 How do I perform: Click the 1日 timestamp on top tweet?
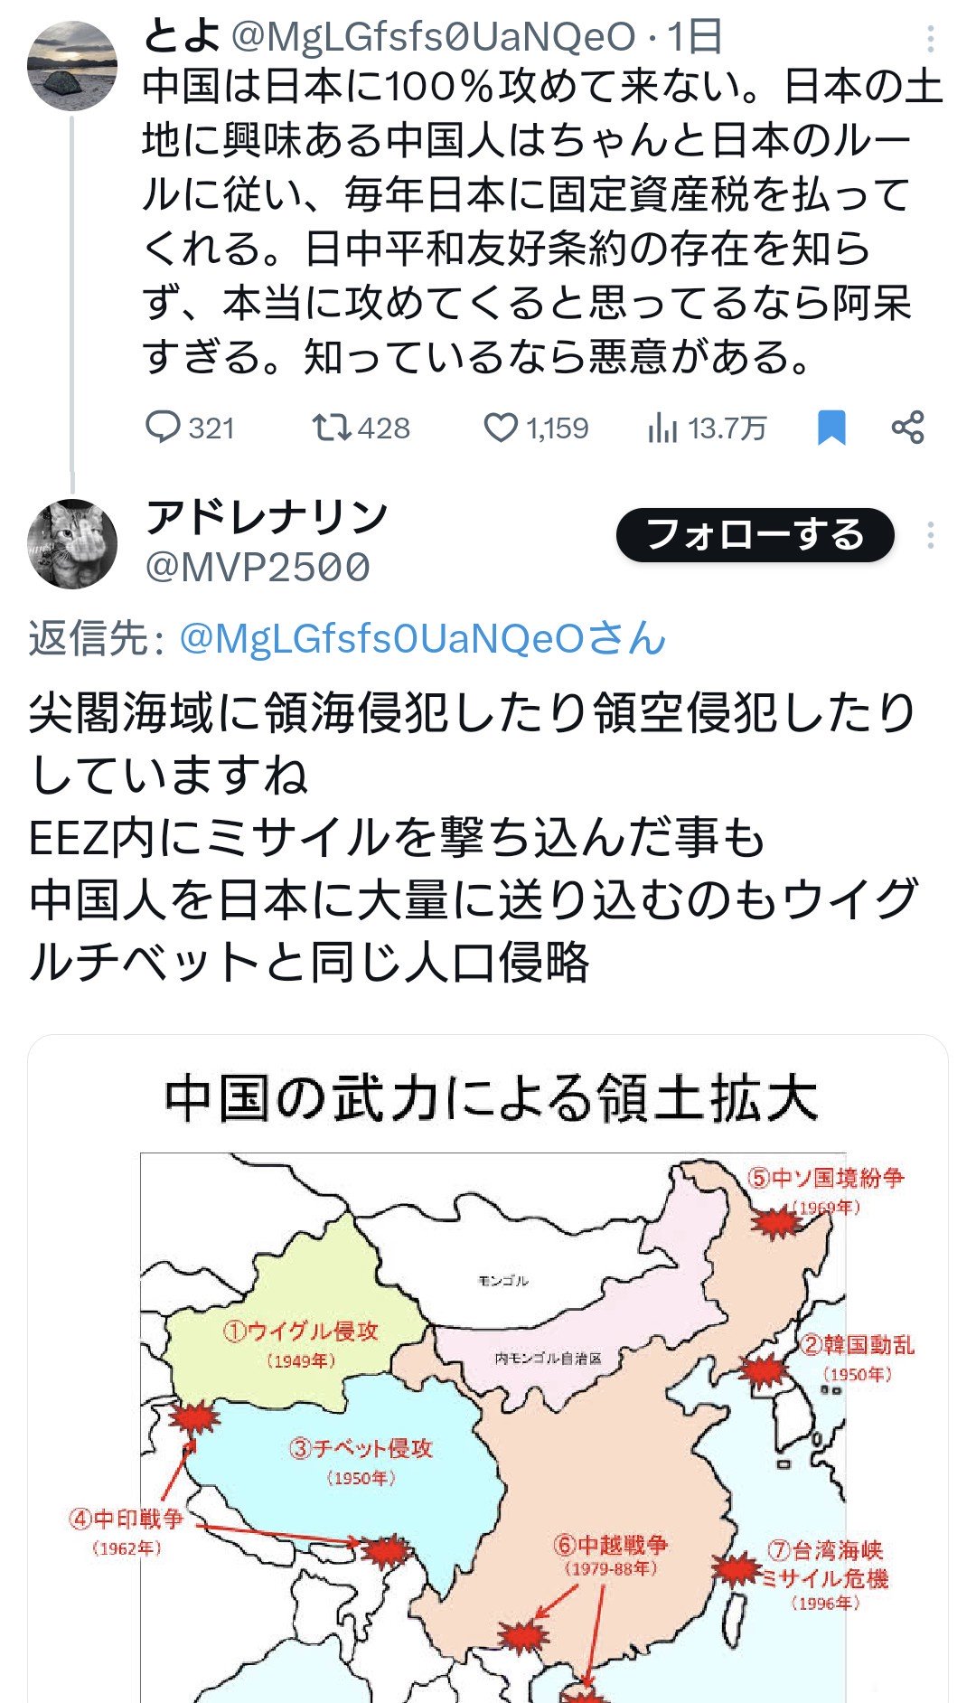coord(695,36)
